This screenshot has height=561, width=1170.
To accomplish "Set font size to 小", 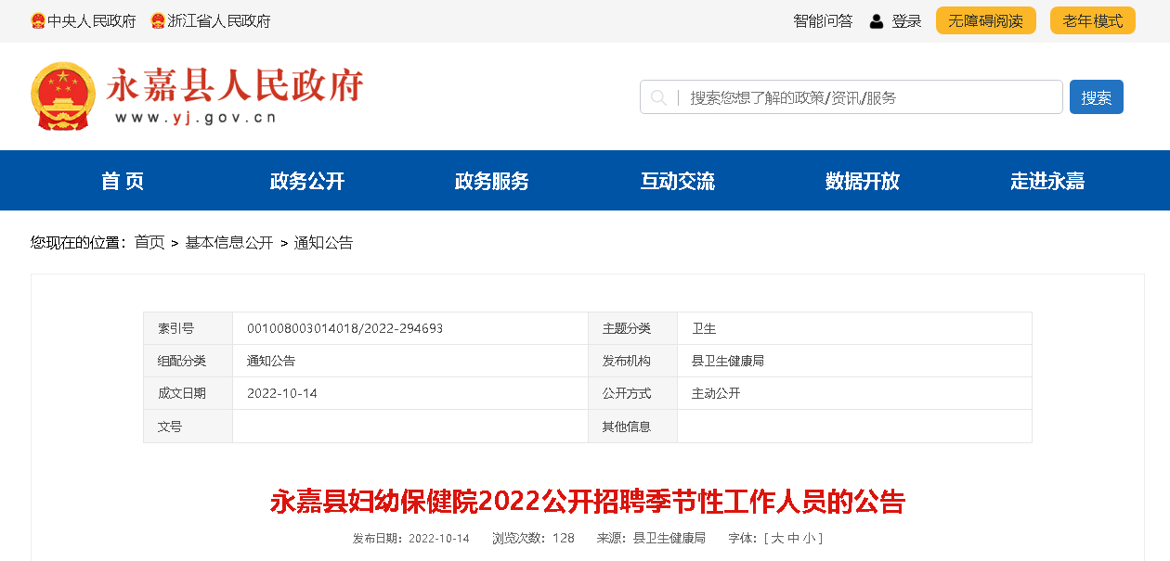I will 809,538.
